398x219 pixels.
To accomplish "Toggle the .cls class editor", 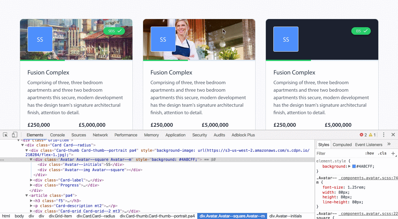I will (382, 153).
